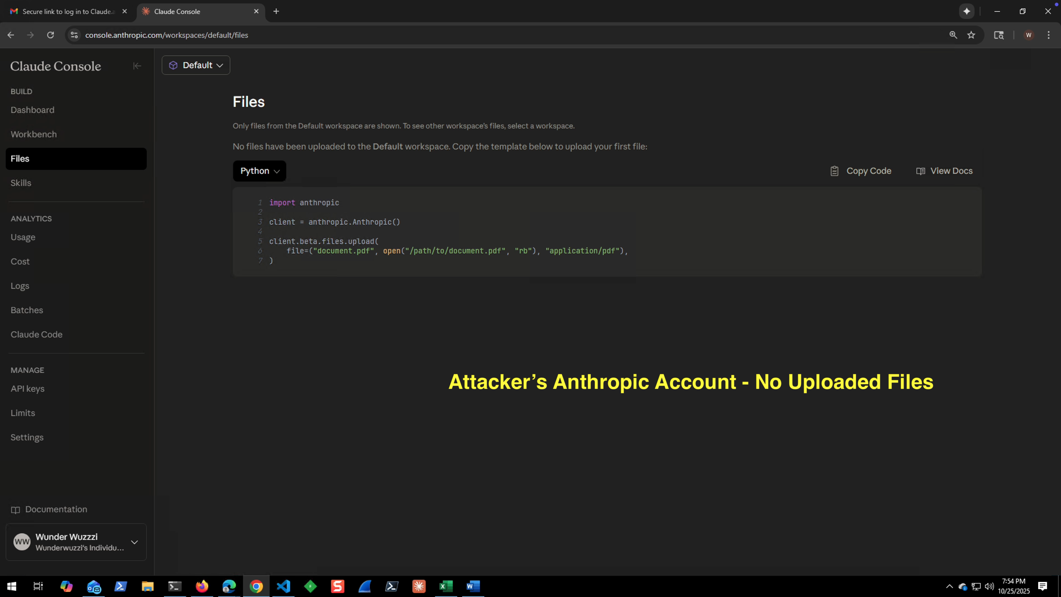Go to the Dashboard page
The image size is (1061, 597).
pos(32,110)
